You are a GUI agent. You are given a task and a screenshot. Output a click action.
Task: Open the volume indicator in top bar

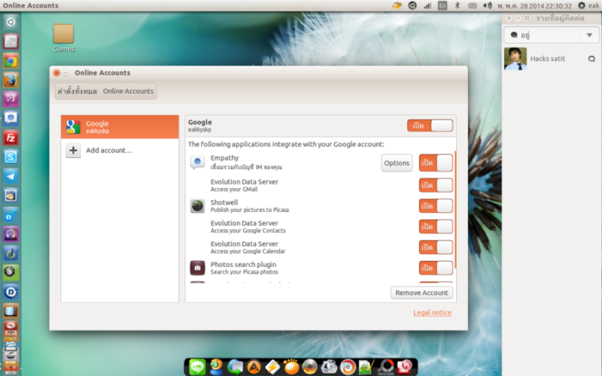tap(487, 5)
